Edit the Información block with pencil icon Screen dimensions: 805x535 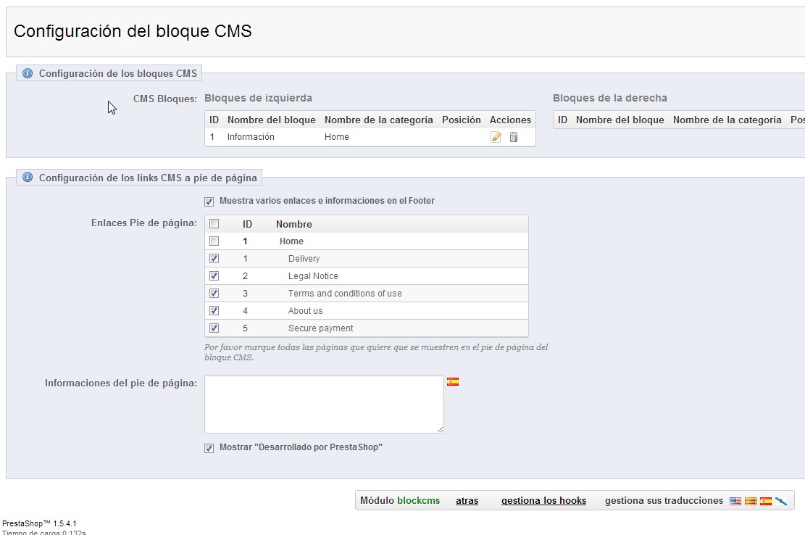[x=496, y=137]
